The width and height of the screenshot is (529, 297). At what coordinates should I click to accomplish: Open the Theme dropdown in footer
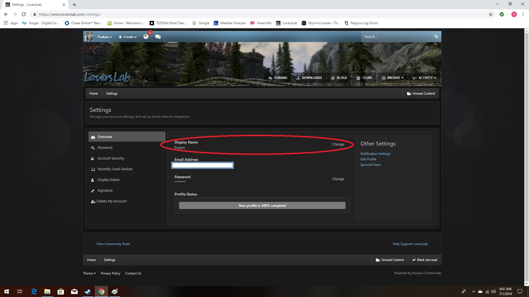click(x=90, y=273)
